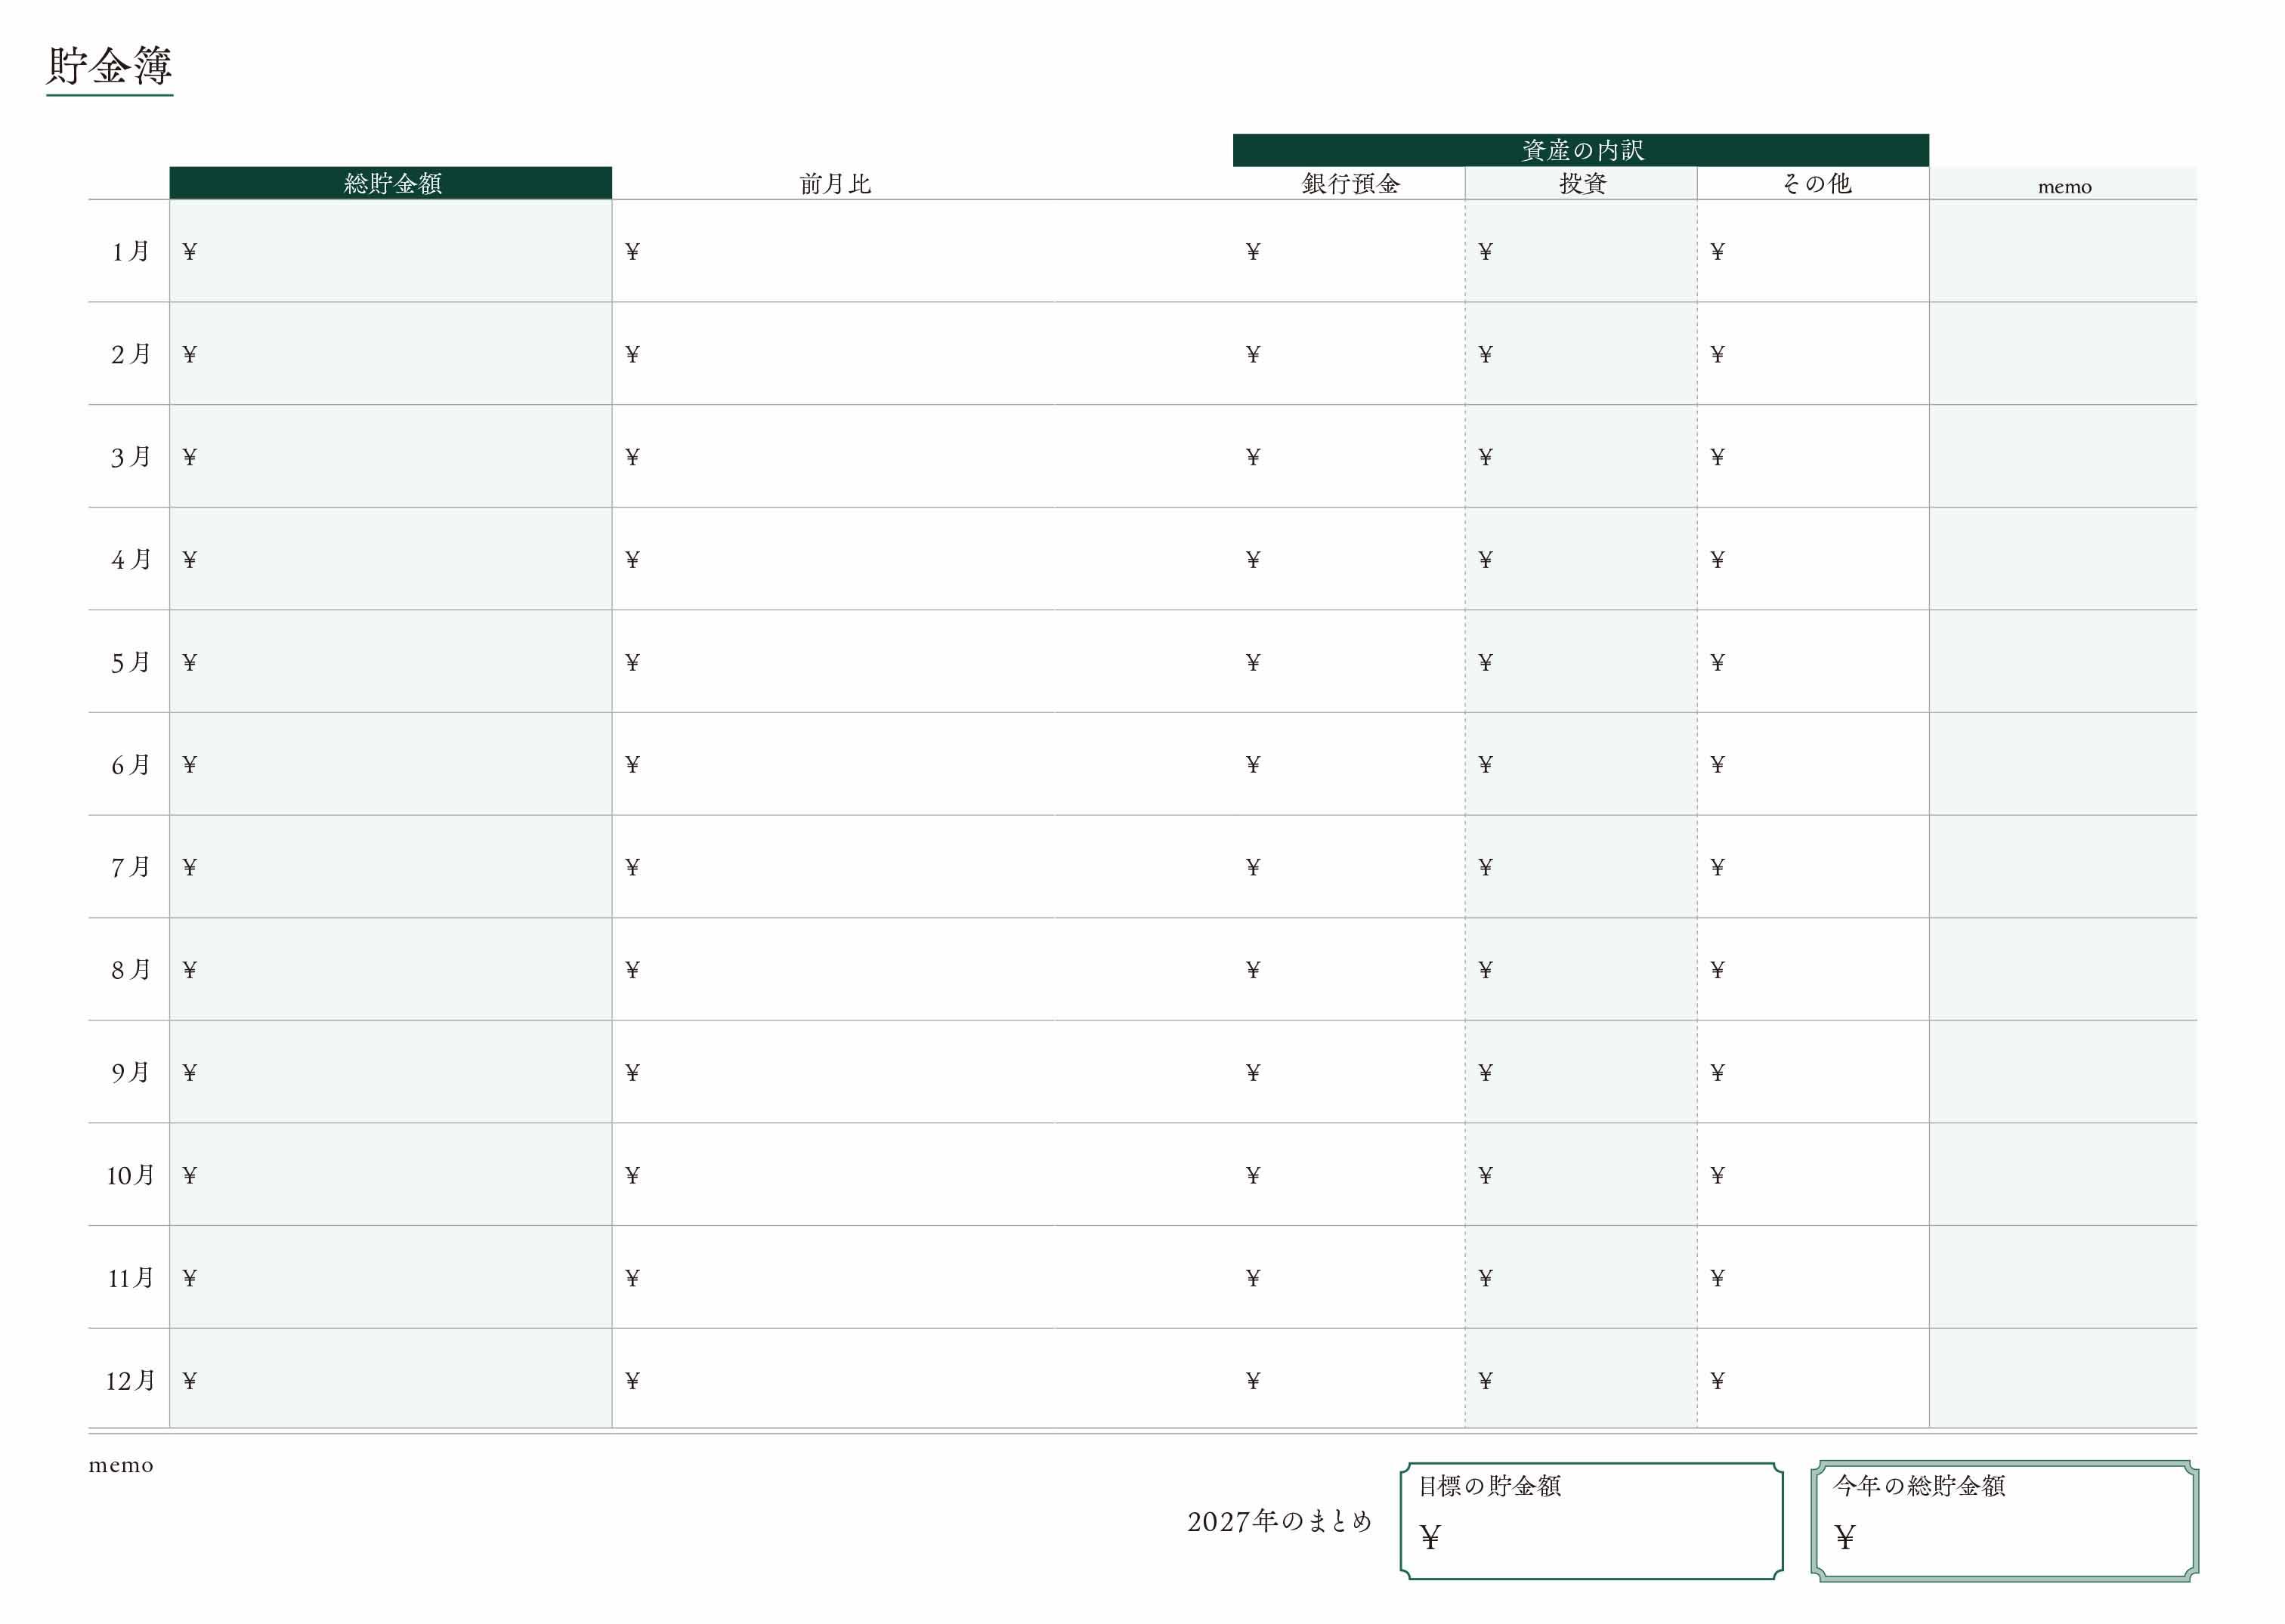Click the その他 cell for 5月
Viewport: 2285px width, 1624px height.
click(1813, 662)
